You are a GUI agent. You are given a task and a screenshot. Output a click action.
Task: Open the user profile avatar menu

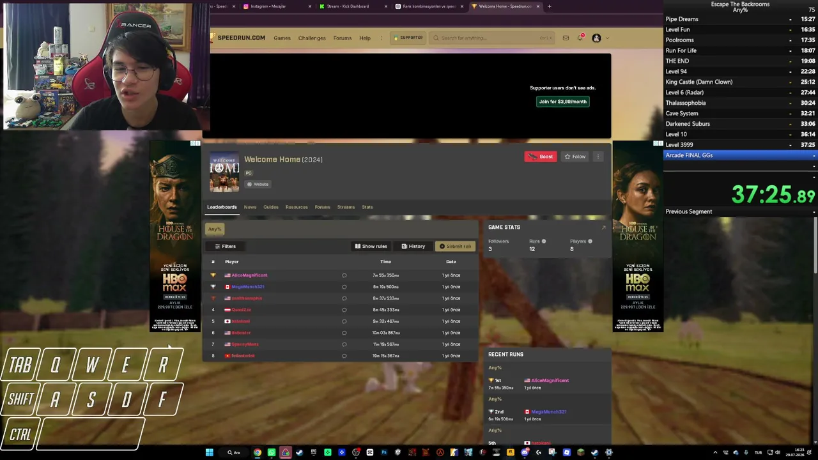(596, 38)
